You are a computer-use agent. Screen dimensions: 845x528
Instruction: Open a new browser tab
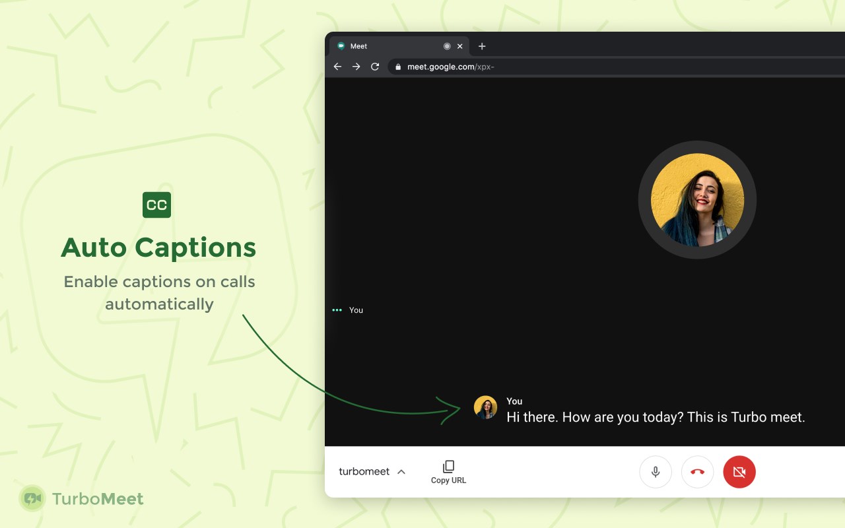pos(482,46)
